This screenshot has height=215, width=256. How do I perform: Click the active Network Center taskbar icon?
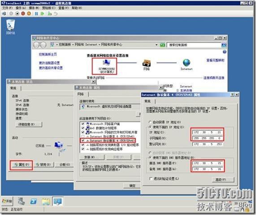[x=58, y=201]
